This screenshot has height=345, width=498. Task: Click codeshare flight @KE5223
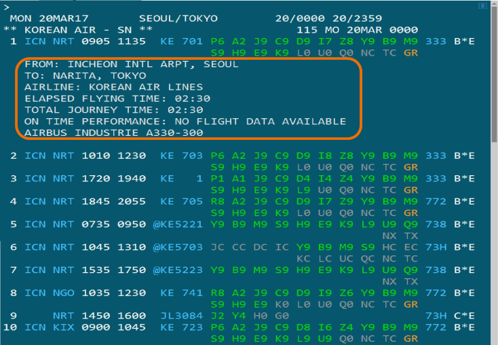point(178,270)
